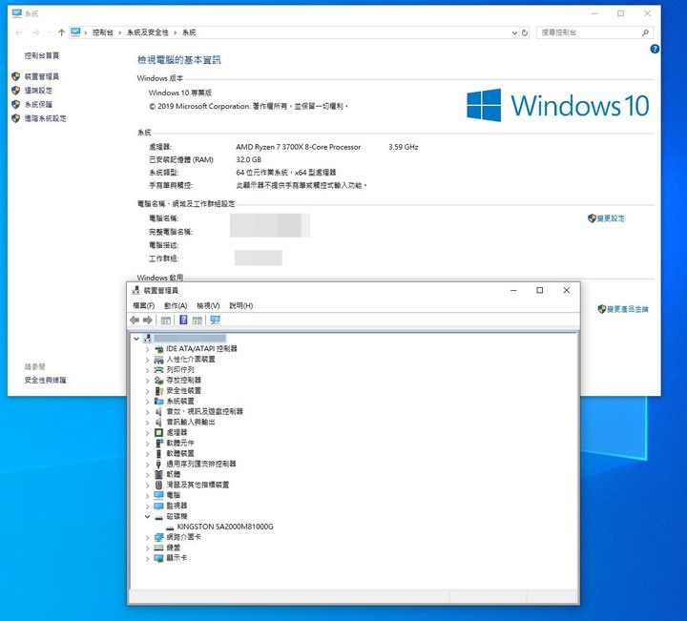Image resolution: width=687 pixels, height=621 pixels.
Task: Select the 鍵盤 keyboard icon
Action: 158,548
